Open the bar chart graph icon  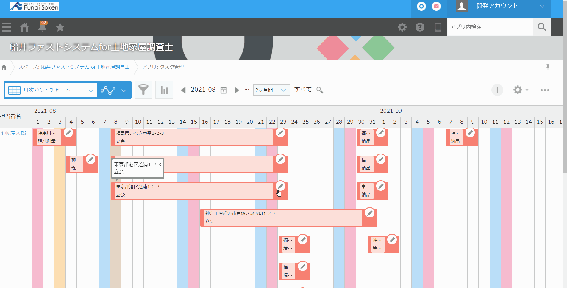click(x=164, y=90)
